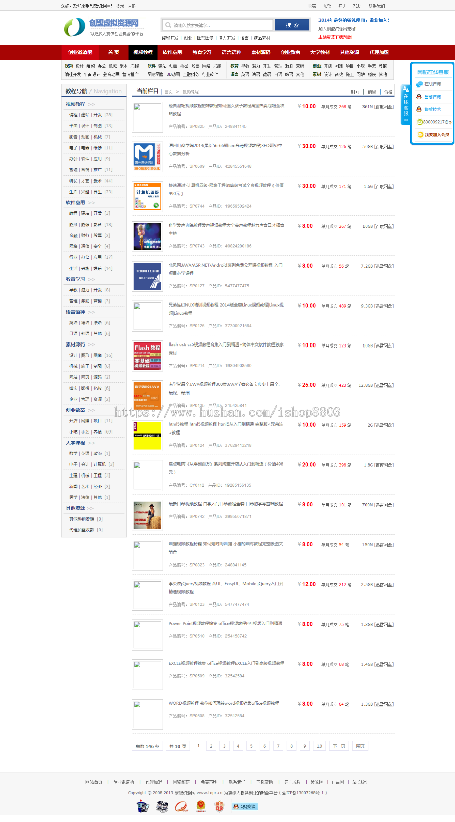Screen dimensions: 455x822
Task: Sort product list by 时间
Action: pos(355,92)
